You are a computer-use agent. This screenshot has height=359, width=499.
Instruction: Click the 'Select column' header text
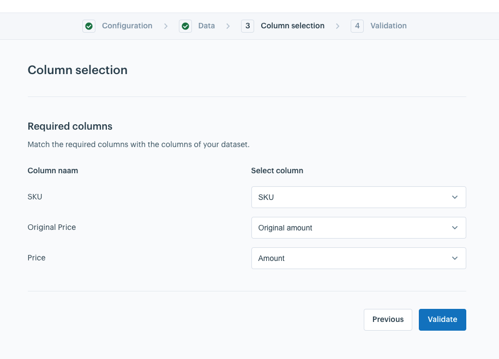[277, 171]
